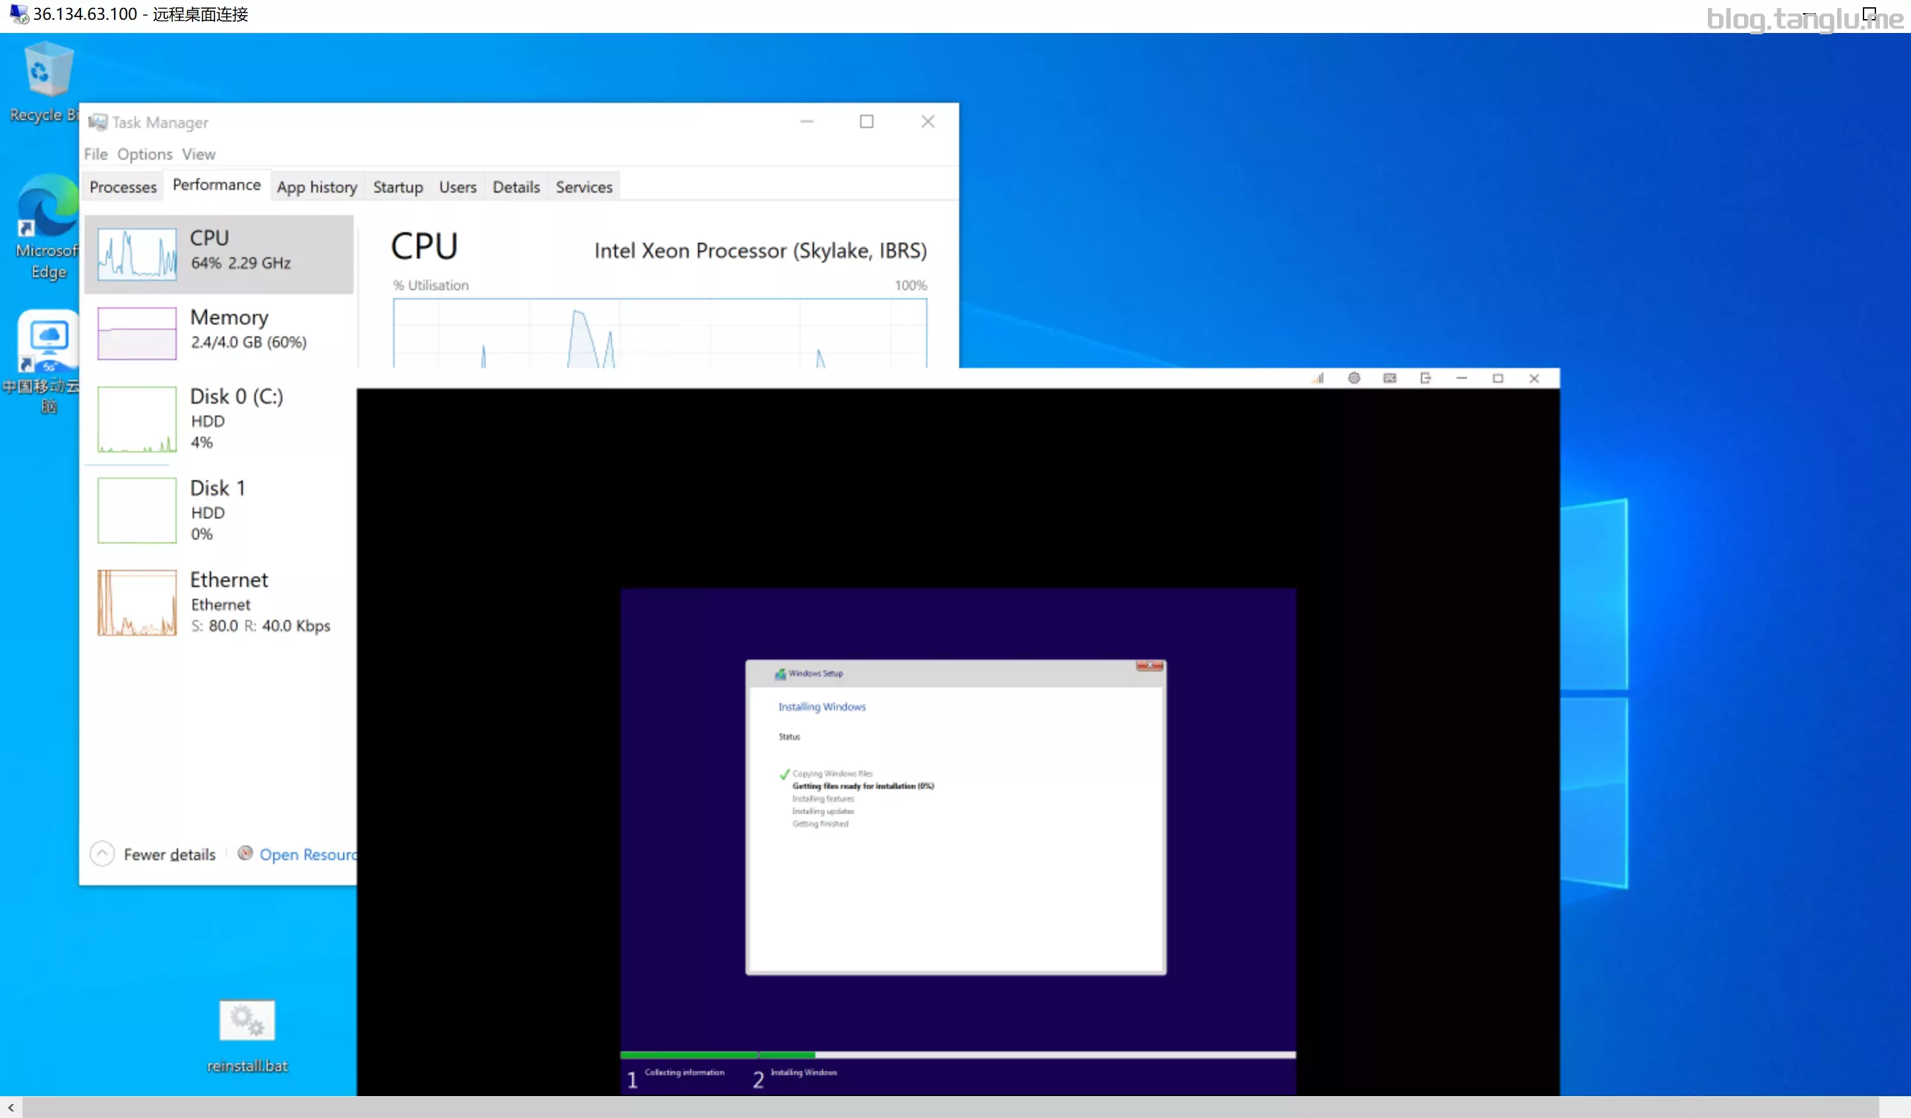Screen dimensions: 1911x1118
Task: Click the '% Utilisation' label
Action: (431, 285)
